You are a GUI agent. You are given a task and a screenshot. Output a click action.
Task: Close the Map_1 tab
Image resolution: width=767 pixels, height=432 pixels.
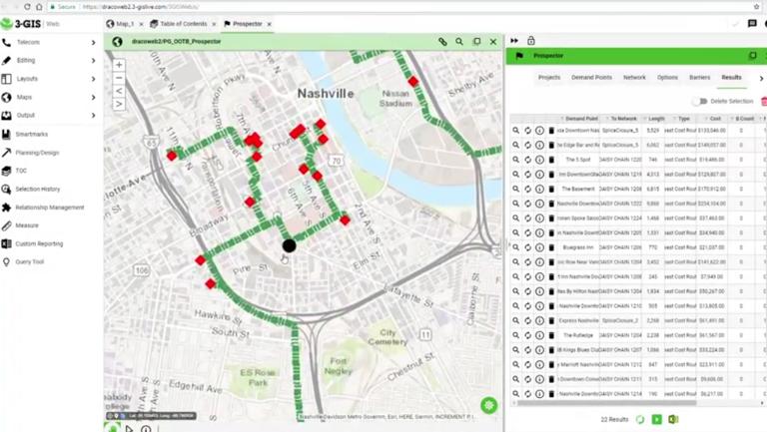click(142, 24)
